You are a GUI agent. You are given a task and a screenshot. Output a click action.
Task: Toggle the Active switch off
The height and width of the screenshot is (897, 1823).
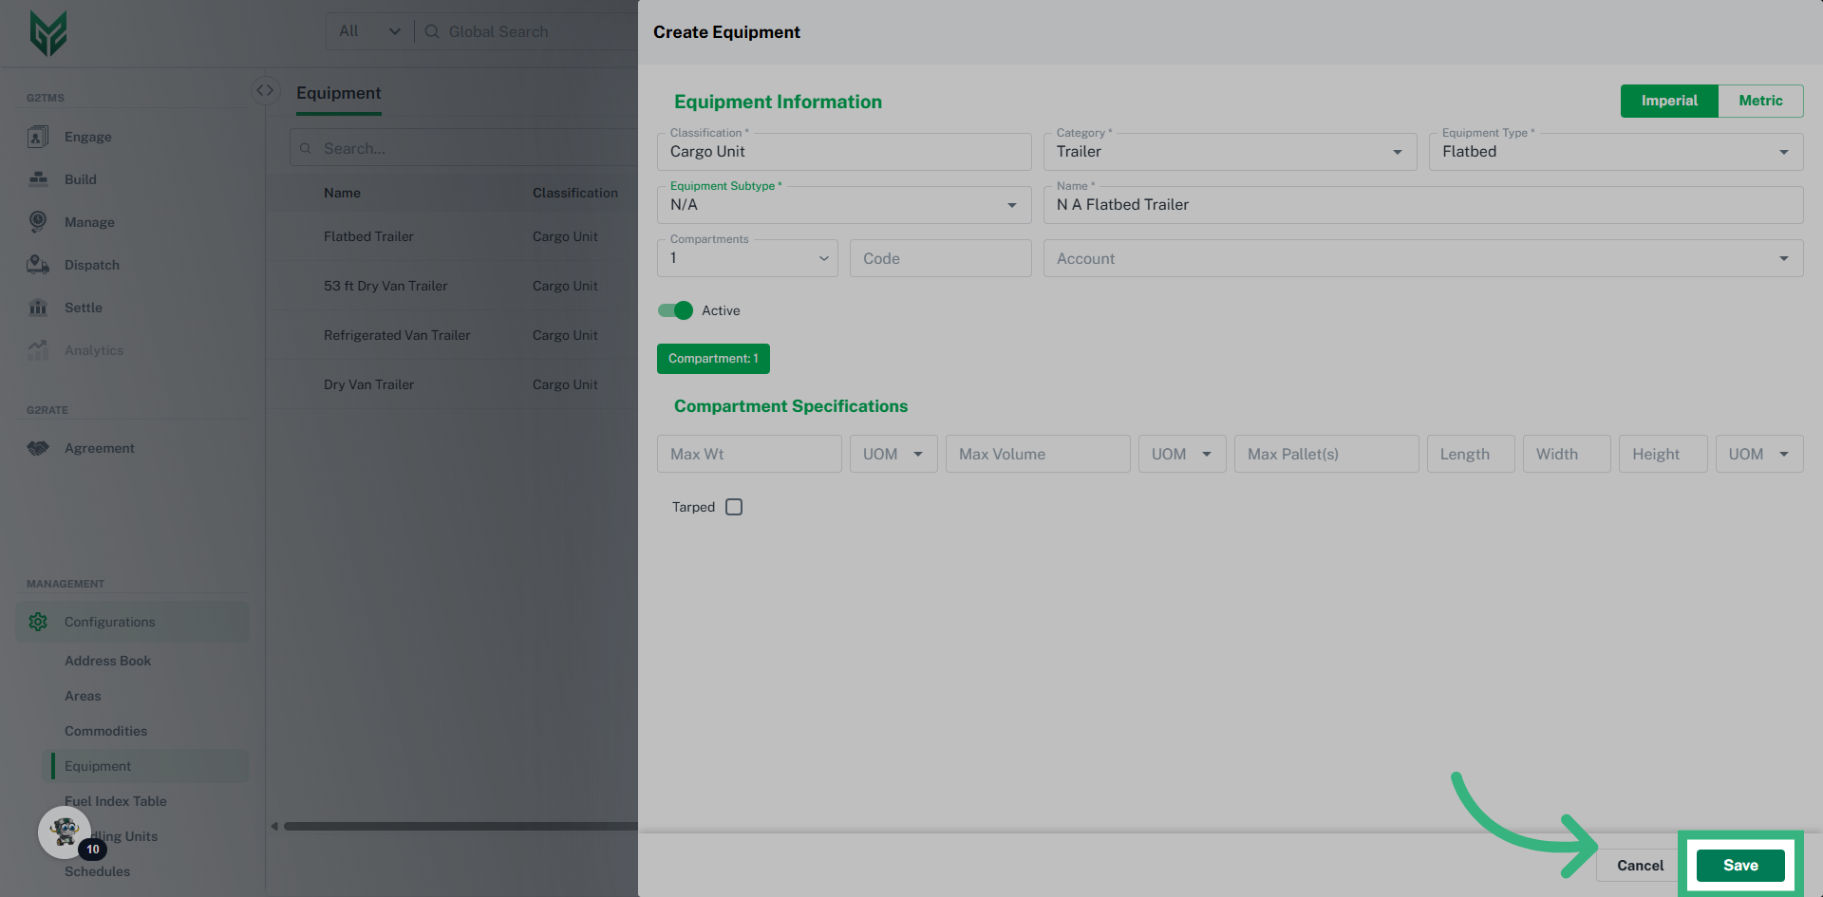[x=675, y=310]
